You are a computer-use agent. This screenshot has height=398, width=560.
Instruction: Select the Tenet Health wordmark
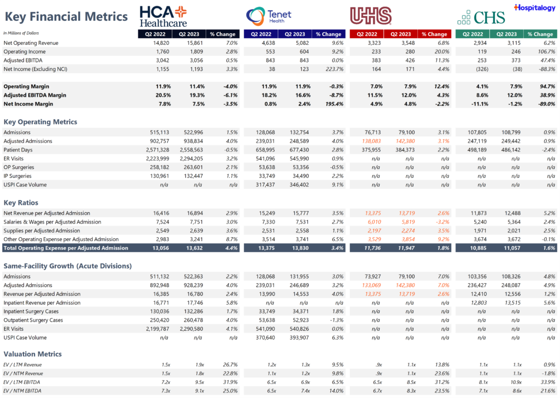pyautogui.click(x=279, y=14)
